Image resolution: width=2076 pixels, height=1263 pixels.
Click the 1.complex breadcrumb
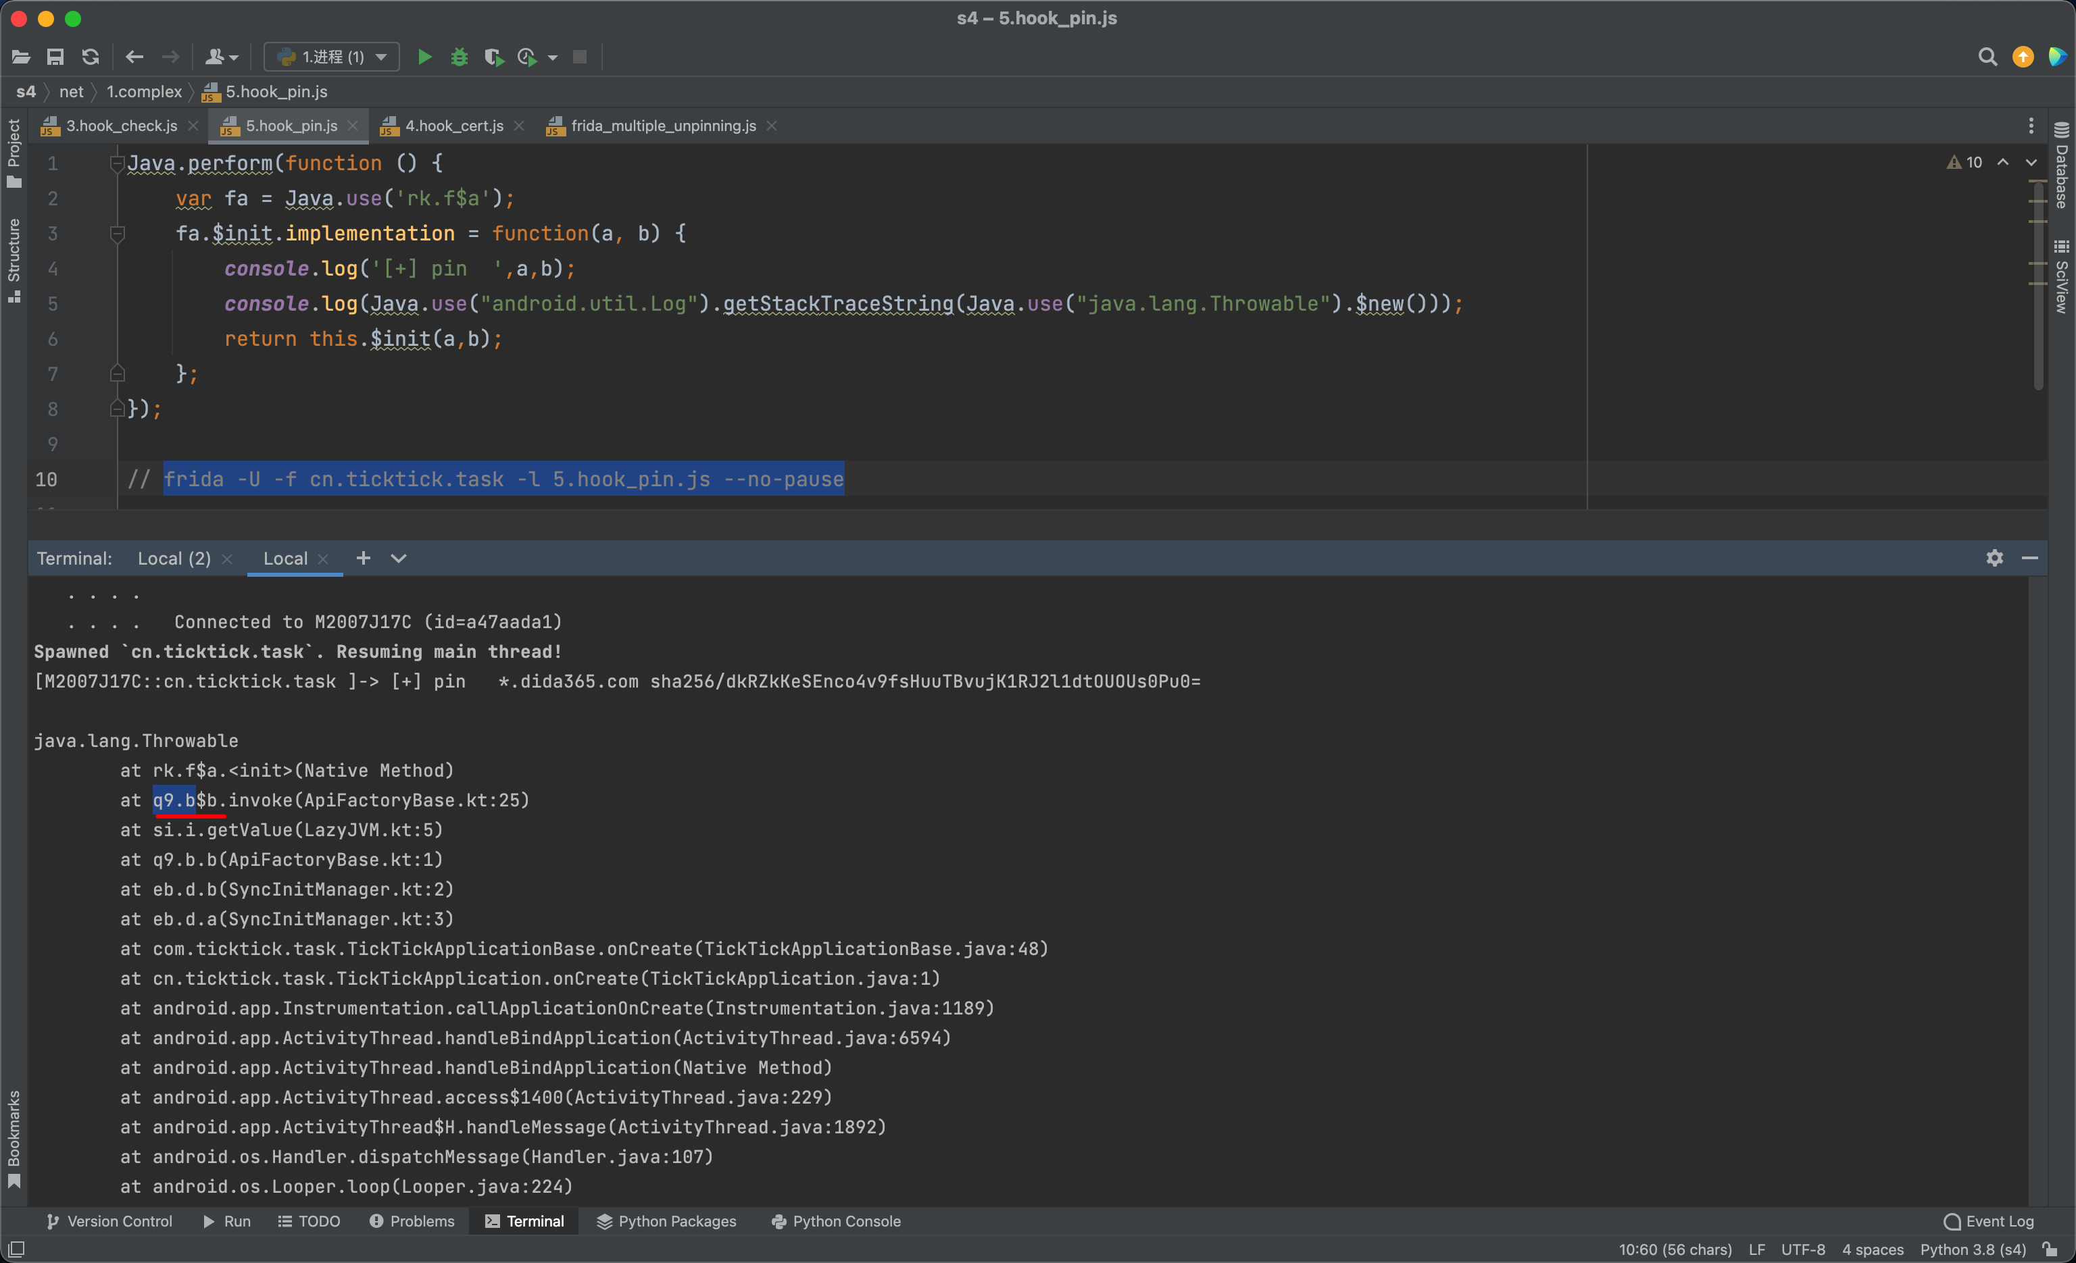coord(144,92)
